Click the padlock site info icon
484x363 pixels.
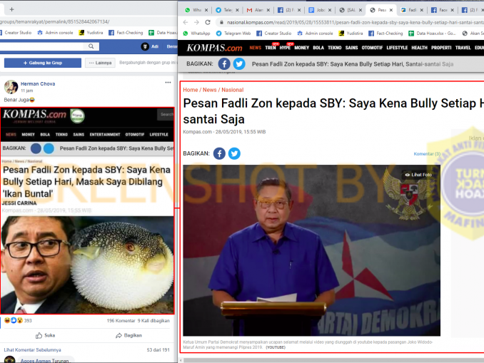coord(221,23)
